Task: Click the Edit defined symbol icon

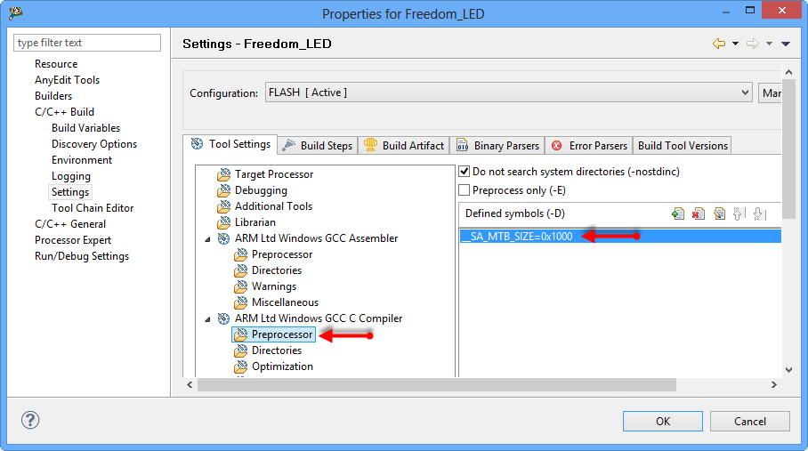Action: pyautogui.click(x=719, y=213)
